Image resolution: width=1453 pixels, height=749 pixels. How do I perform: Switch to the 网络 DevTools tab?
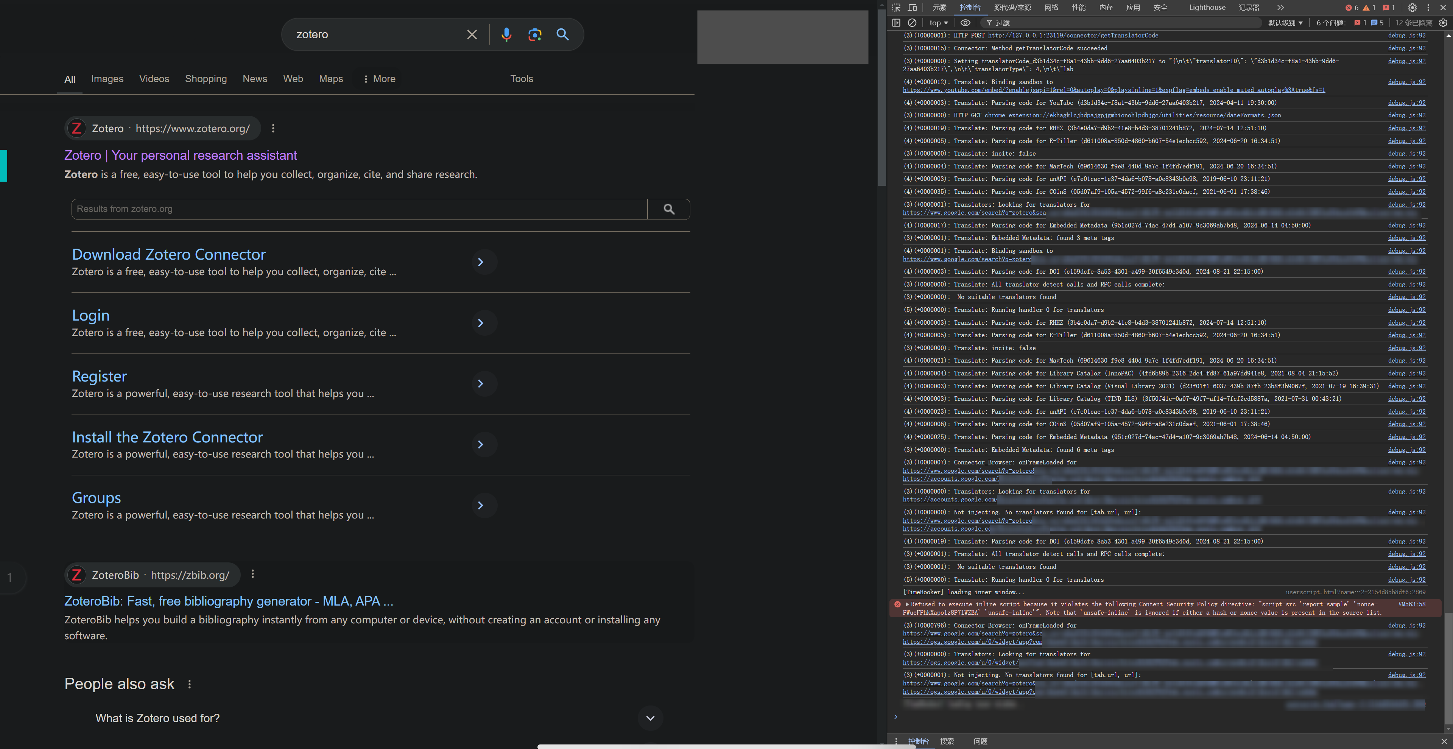1051,7
